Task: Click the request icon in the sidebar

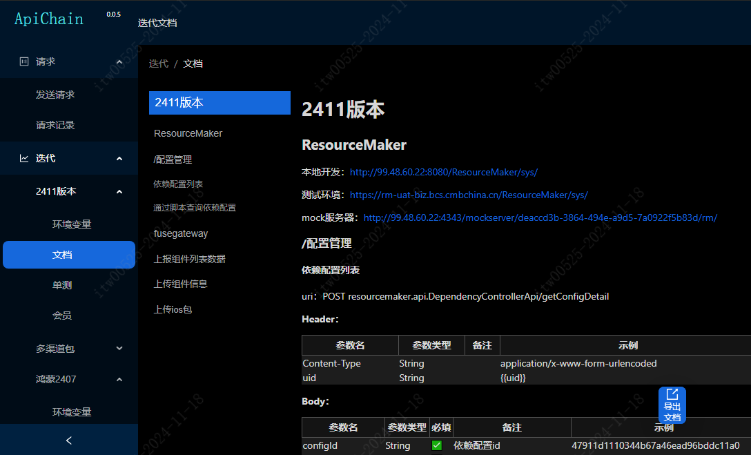Action: point(24,61)
